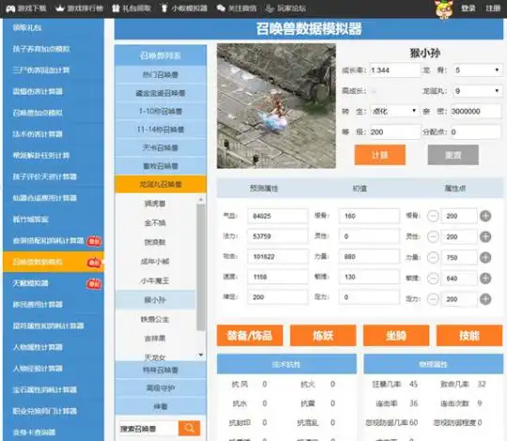Collapse the orange 龙涎丸召唤兽 category
The image size is (507, 441).
click(x=161, y=184)
